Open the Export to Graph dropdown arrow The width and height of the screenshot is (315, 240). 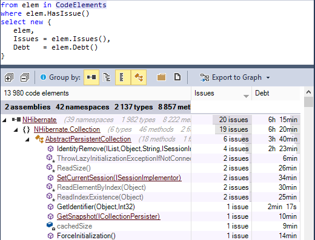(268, 77)
